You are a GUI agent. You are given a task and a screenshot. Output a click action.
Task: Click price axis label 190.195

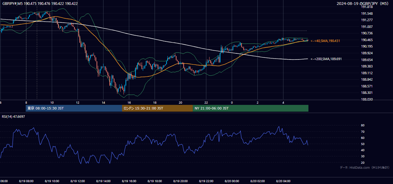click(367, 46)
